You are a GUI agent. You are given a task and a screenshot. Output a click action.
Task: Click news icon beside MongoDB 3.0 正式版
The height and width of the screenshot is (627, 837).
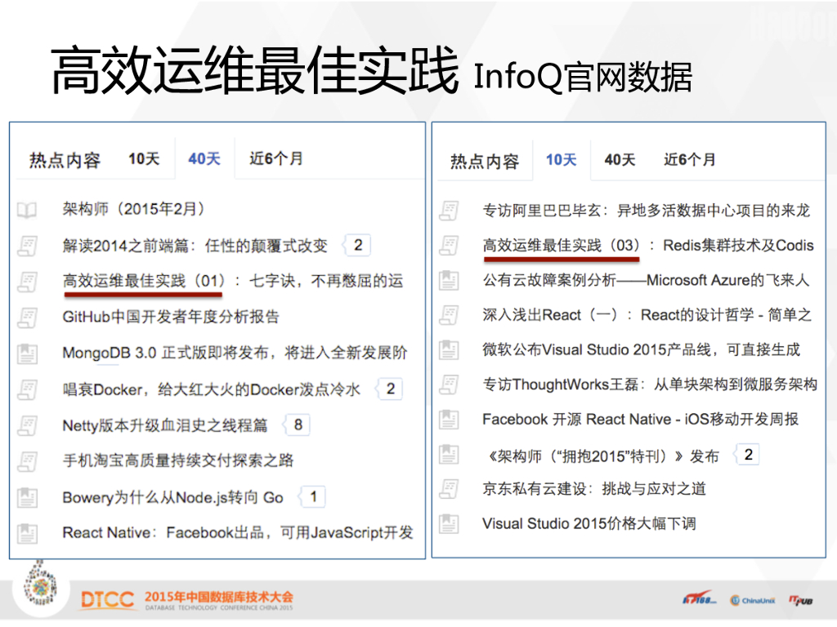click(27, 354)
